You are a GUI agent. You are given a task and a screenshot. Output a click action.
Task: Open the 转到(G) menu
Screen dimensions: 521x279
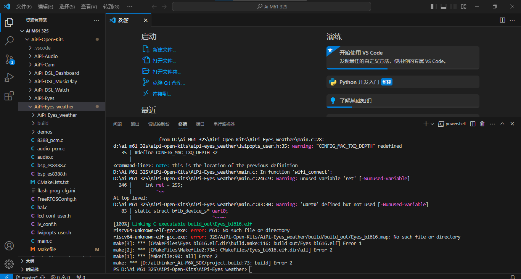pyautogui.click(x=111, y=6)
